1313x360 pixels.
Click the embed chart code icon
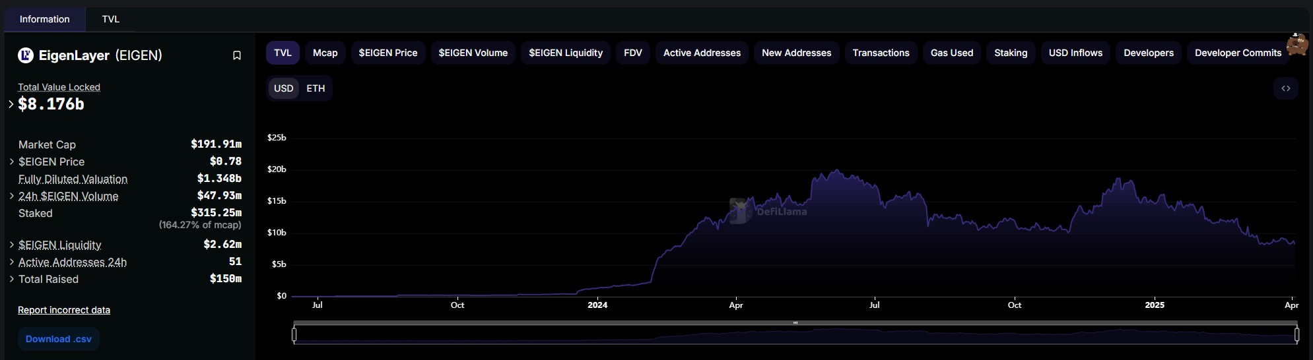point(1285,88)
